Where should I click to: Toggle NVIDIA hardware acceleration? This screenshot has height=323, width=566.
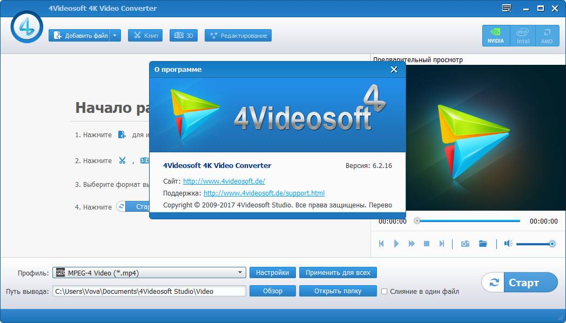[x=496, y=36]
